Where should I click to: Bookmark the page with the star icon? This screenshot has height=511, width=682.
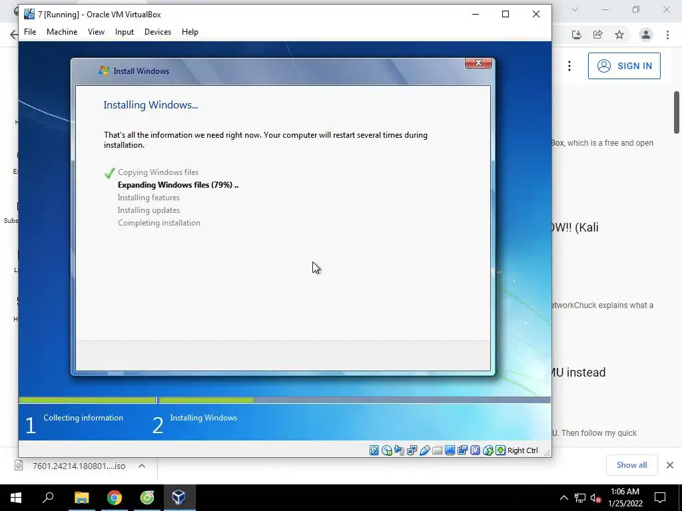point(619,35)
